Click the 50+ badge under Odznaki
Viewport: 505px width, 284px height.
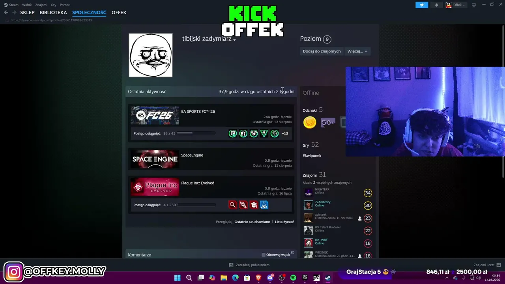(328, 123)
